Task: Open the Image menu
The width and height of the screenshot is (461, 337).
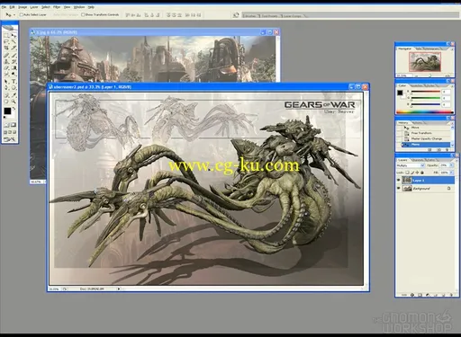Action: pos(23,6)
